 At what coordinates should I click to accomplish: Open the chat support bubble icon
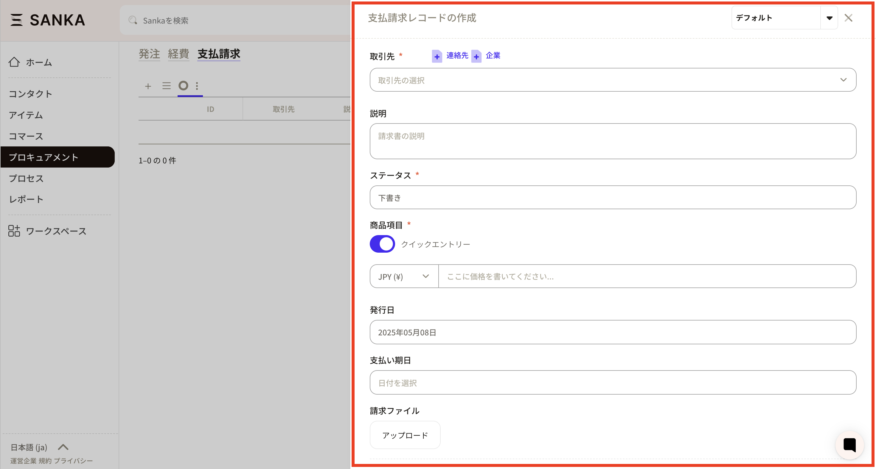tap(849, 445)
